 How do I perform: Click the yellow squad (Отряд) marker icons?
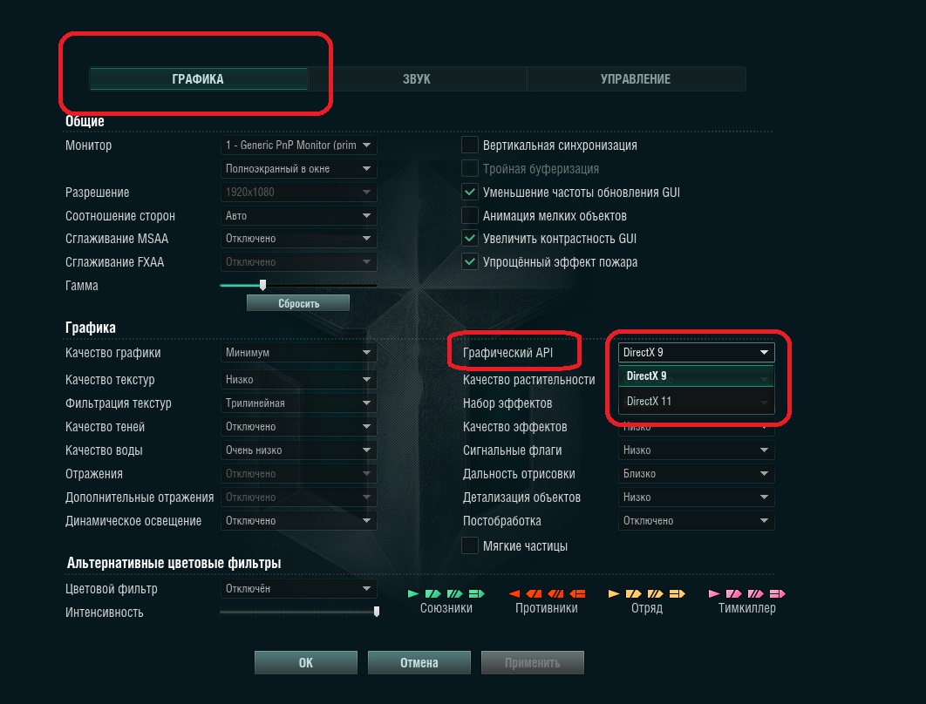pyautogui.click(x=647, y=593)
